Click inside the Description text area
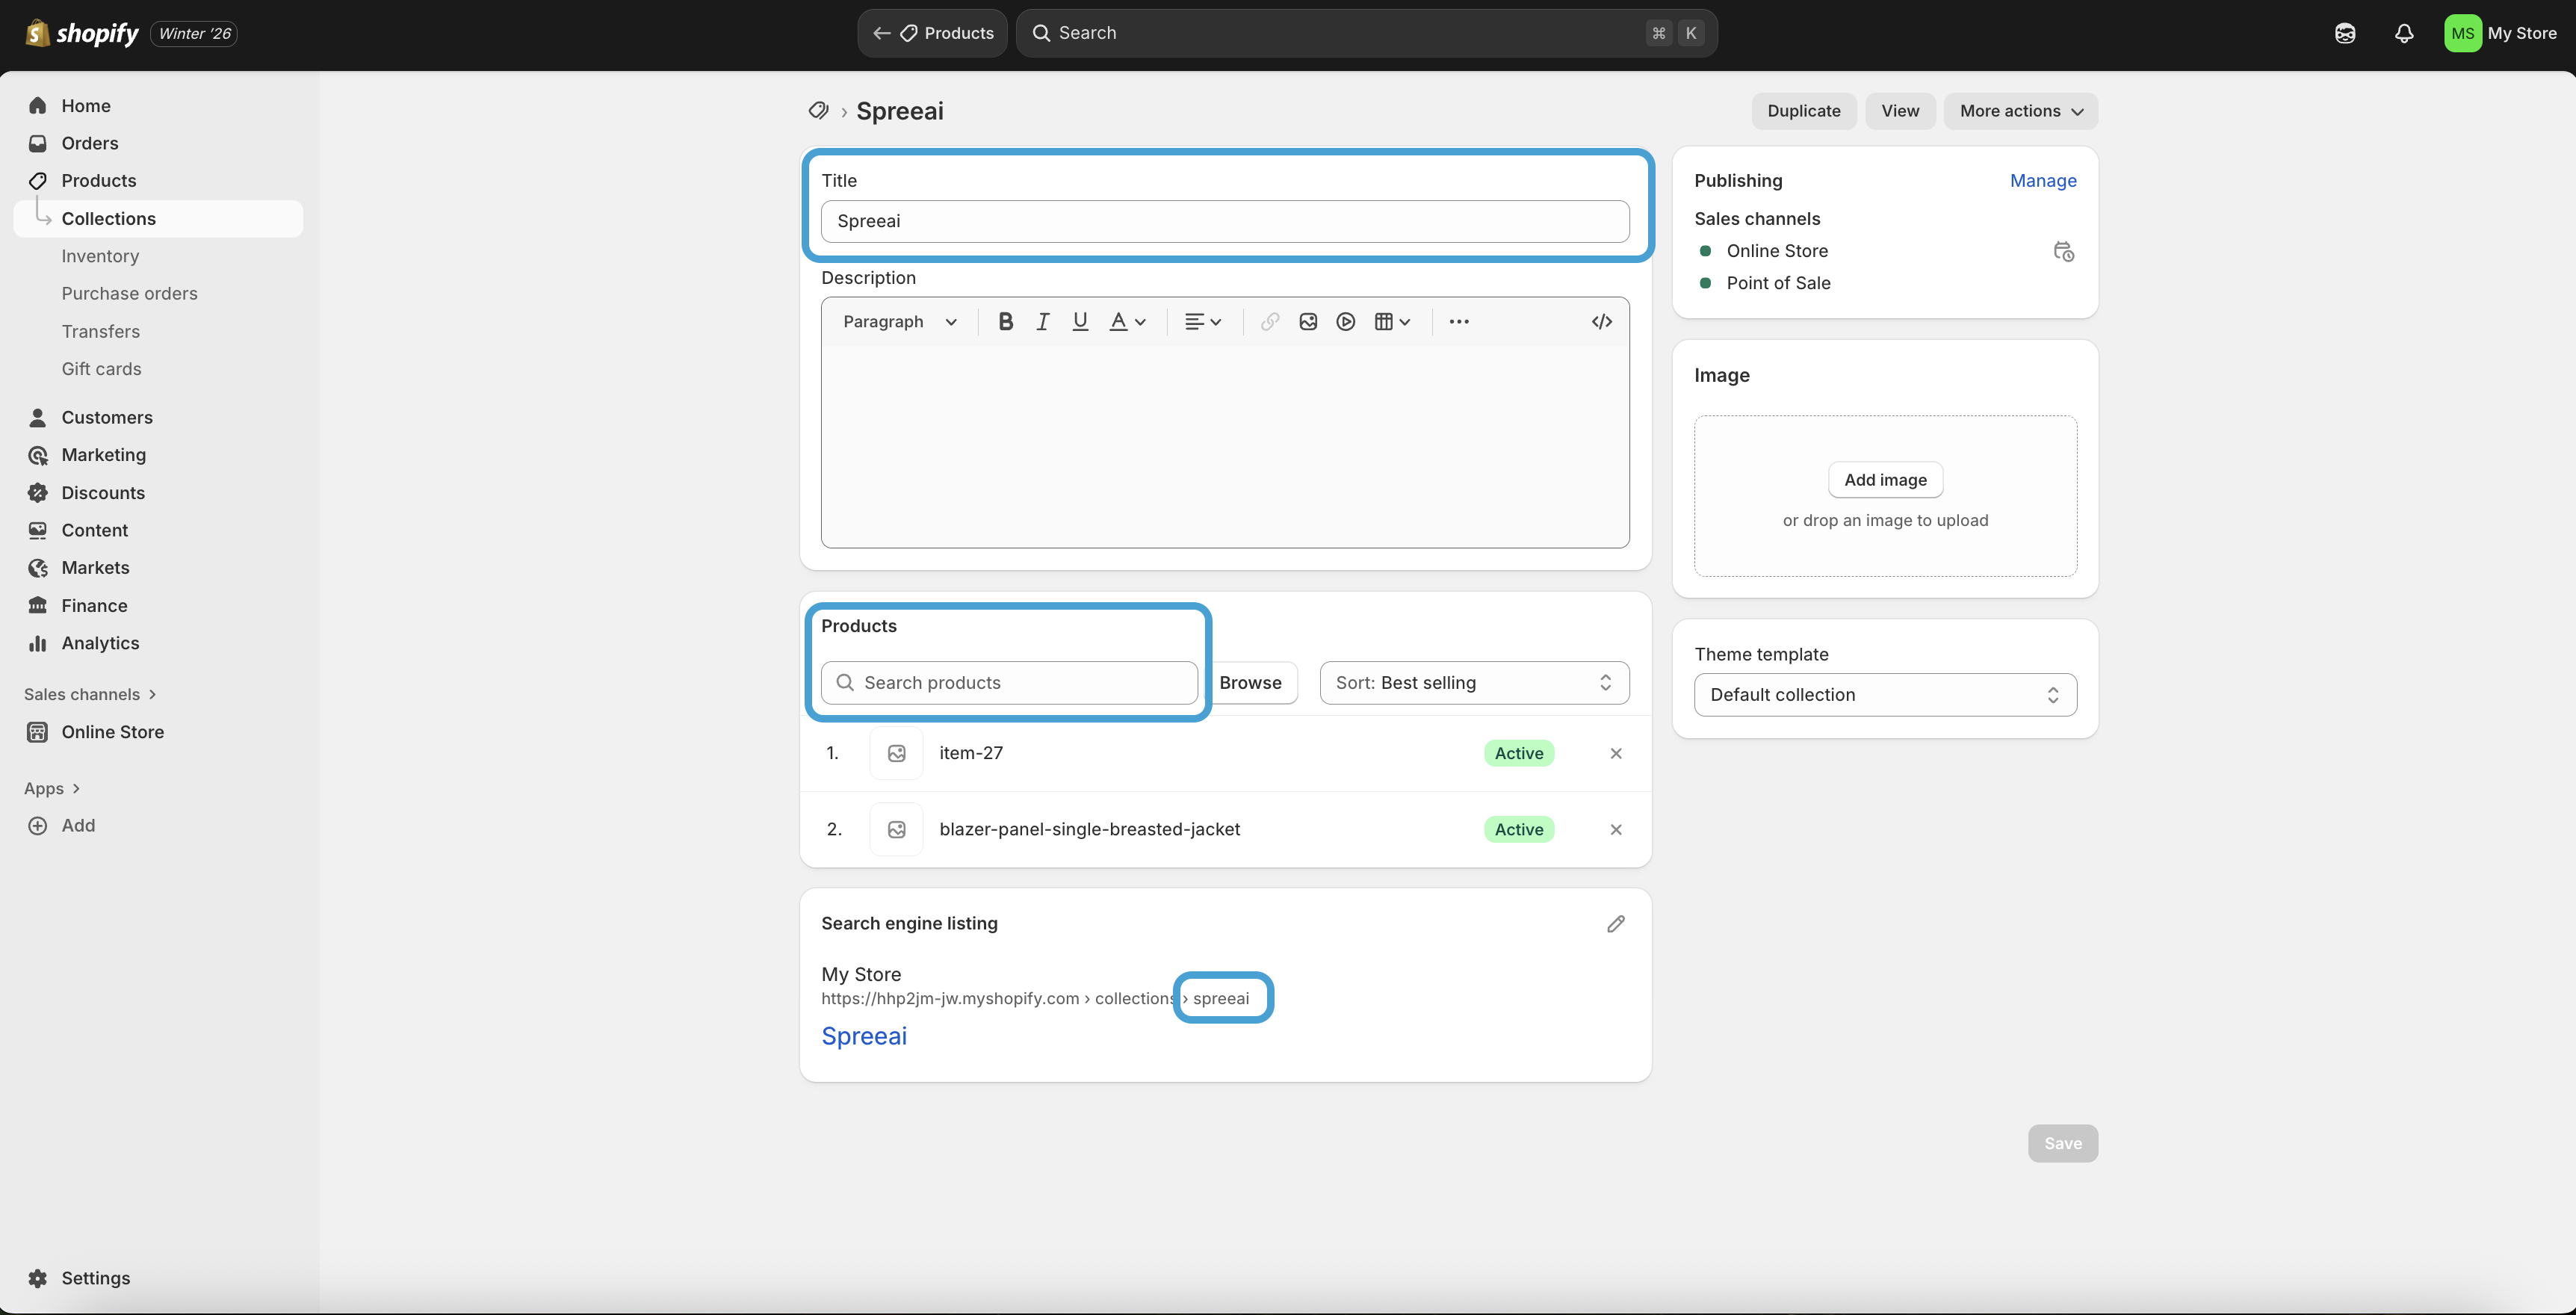The width and height of the screenshot is (2576, 1315). (1225, 447)
